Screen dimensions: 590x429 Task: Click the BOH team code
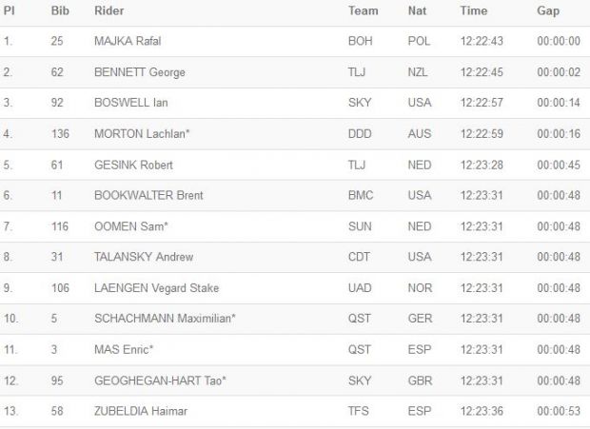click(360, 41)
